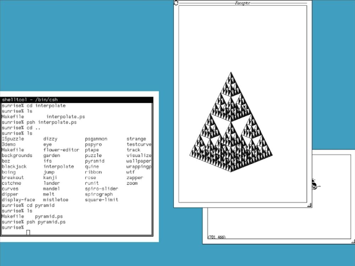Screen dimensions: 355x266
Task: Click 'melt' in the directory listing
Action: (x=49, y=194)
